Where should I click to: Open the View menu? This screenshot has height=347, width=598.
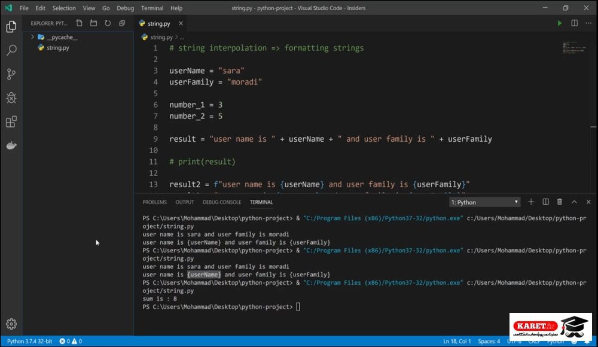89,8
